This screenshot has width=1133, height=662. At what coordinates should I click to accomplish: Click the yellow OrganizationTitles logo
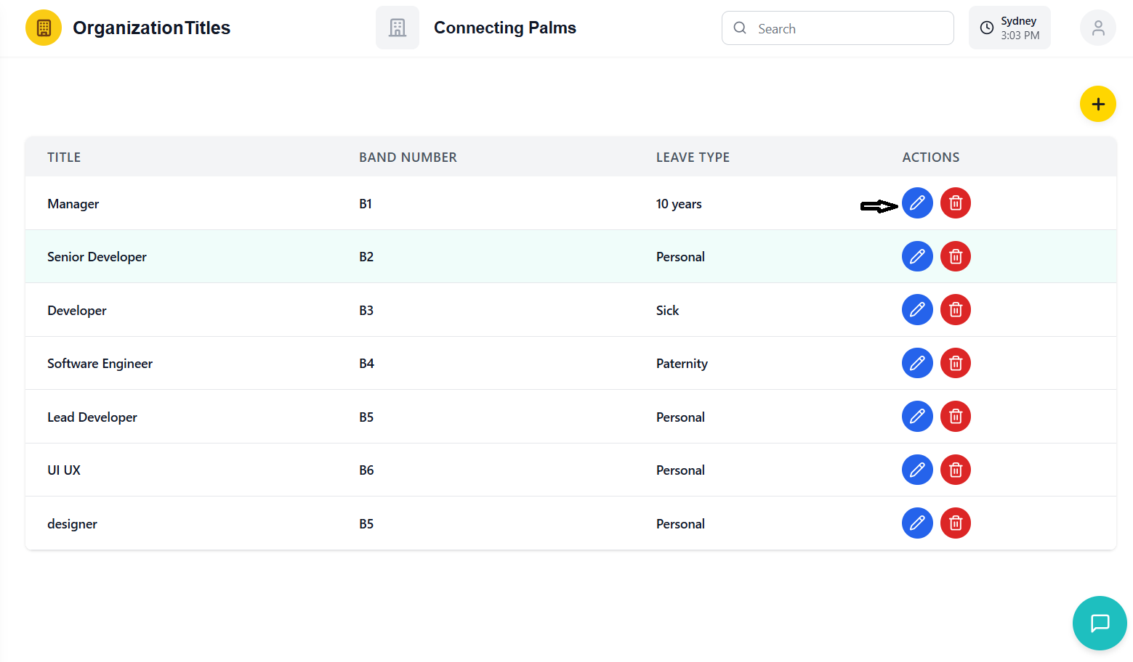pos(44,28)
